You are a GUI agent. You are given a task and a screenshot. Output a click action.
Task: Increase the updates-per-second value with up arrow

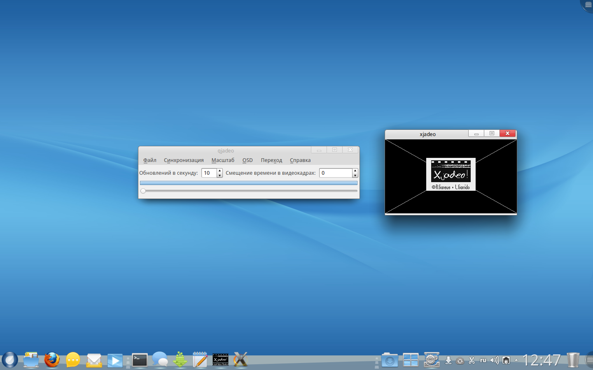click(220, 171)
